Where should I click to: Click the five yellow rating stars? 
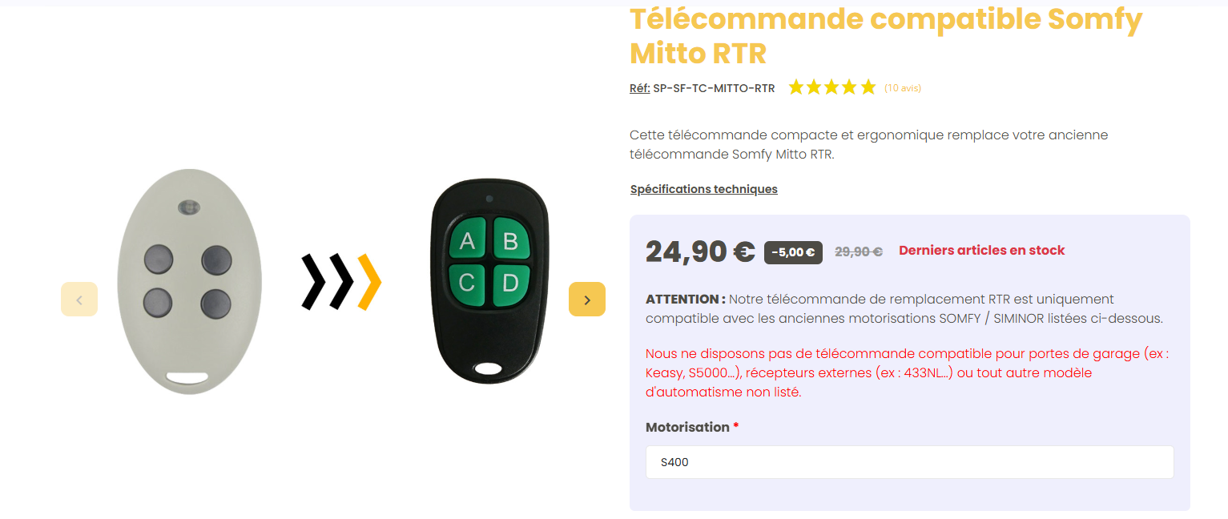pos(831,87)
